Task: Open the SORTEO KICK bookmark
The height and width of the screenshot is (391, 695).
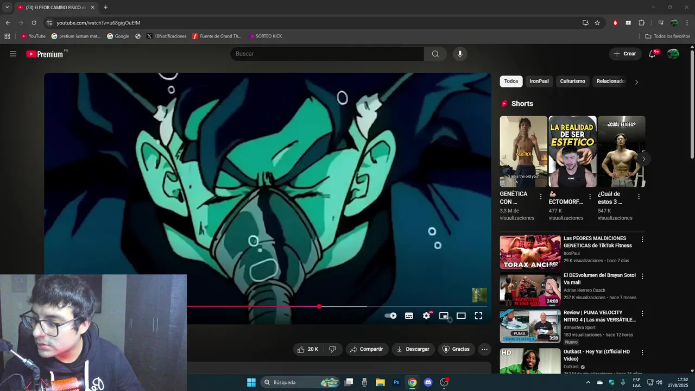Action: [265, 36]
